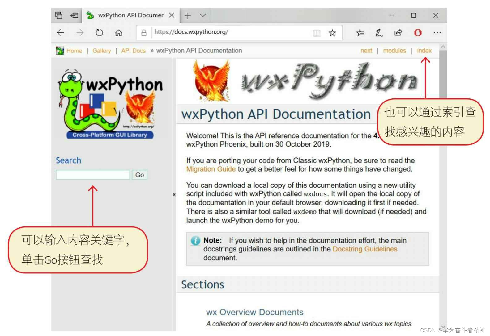Share this page icon
Screen dimensions: 490x336
point(398,32)
